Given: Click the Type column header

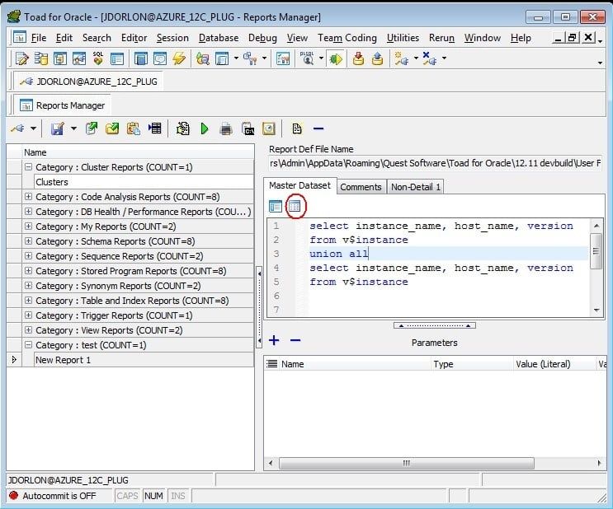Looking at the screenshot, I should 471,364.
